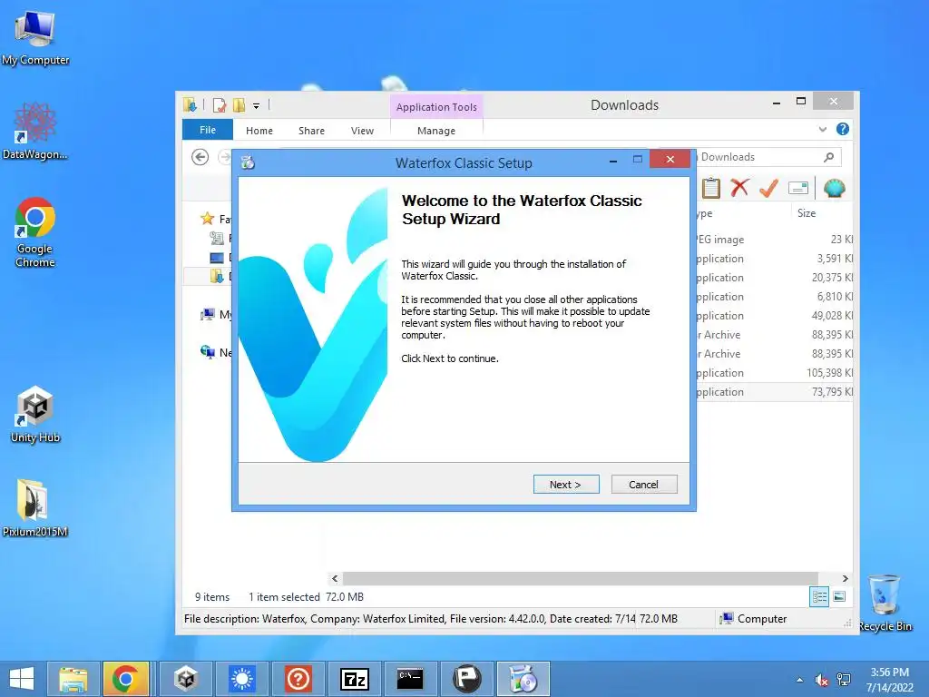
Task: Switch to the Home ribbon tab
Action: tap(259, 131)
